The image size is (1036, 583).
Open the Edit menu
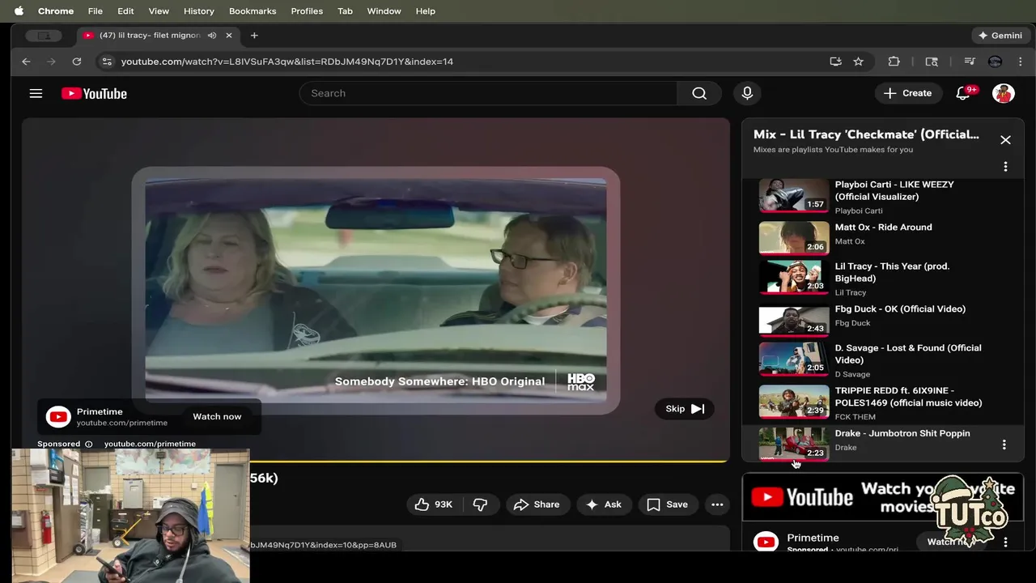tap(125, 11)
